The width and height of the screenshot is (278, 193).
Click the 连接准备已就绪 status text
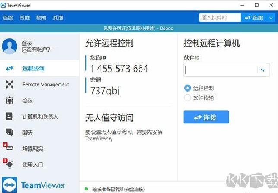point(118,189)
